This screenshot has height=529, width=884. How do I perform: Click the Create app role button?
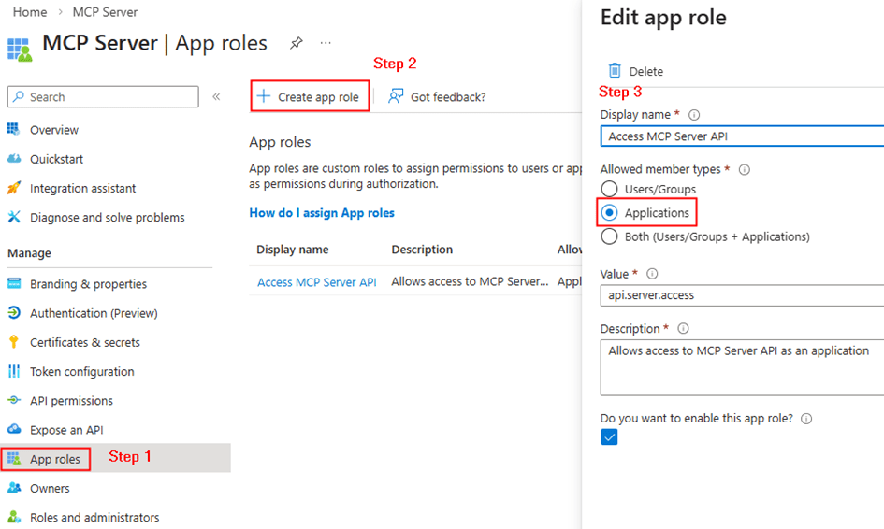(x=310, y=96)
